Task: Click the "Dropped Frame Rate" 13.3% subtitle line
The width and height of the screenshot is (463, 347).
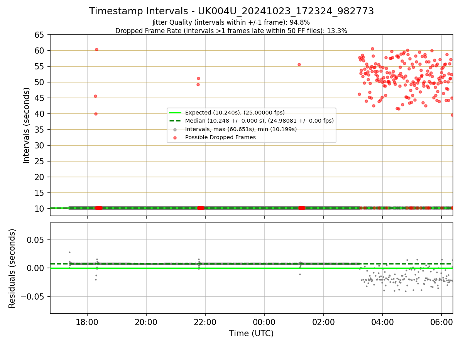Action: point(231,31)
